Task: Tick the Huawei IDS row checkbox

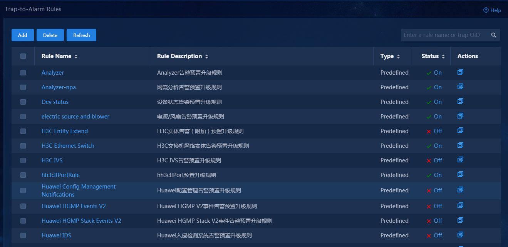Action: [x=23, y=235]
